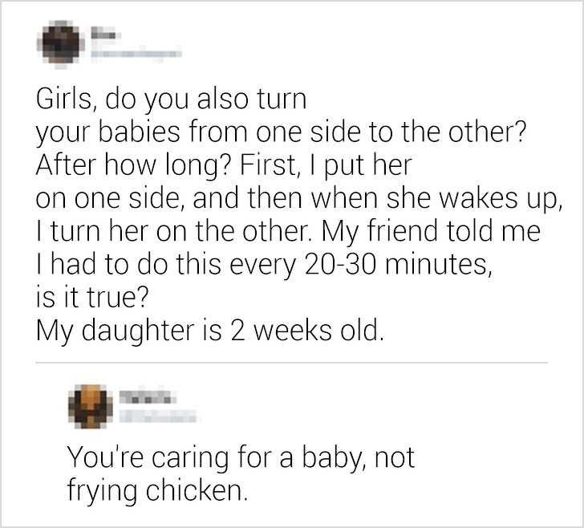
Task: Click the words 'frying chicken.'
Action: [157, 489]
